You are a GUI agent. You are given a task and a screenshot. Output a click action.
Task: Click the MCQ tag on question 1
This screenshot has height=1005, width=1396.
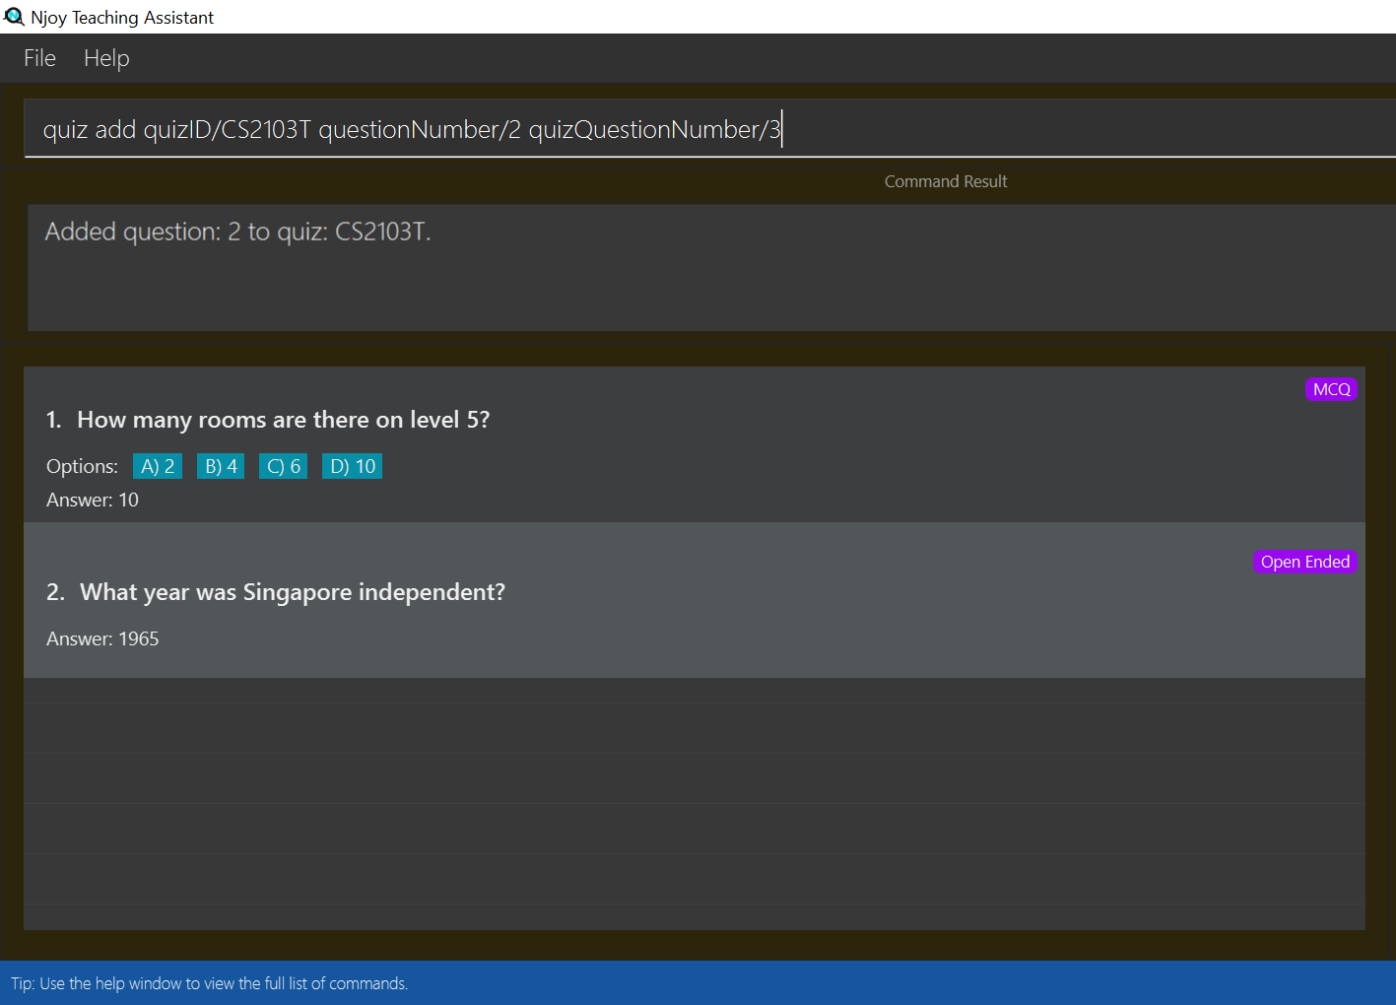pos(1331,389)
